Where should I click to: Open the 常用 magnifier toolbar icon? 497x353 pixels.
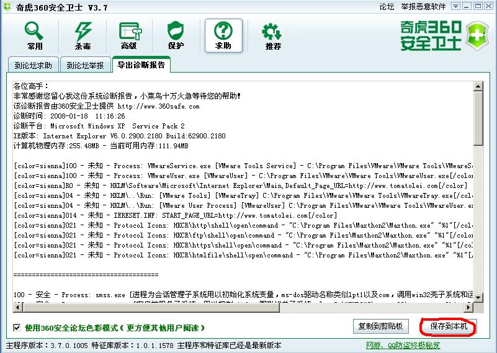click(x=34, y=36)
